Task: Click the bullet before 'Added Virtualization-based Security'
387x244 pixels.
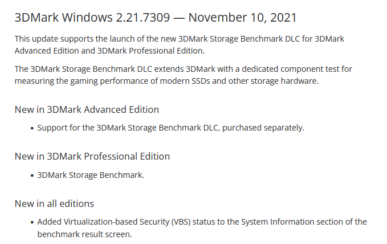Action: (32, 222)
